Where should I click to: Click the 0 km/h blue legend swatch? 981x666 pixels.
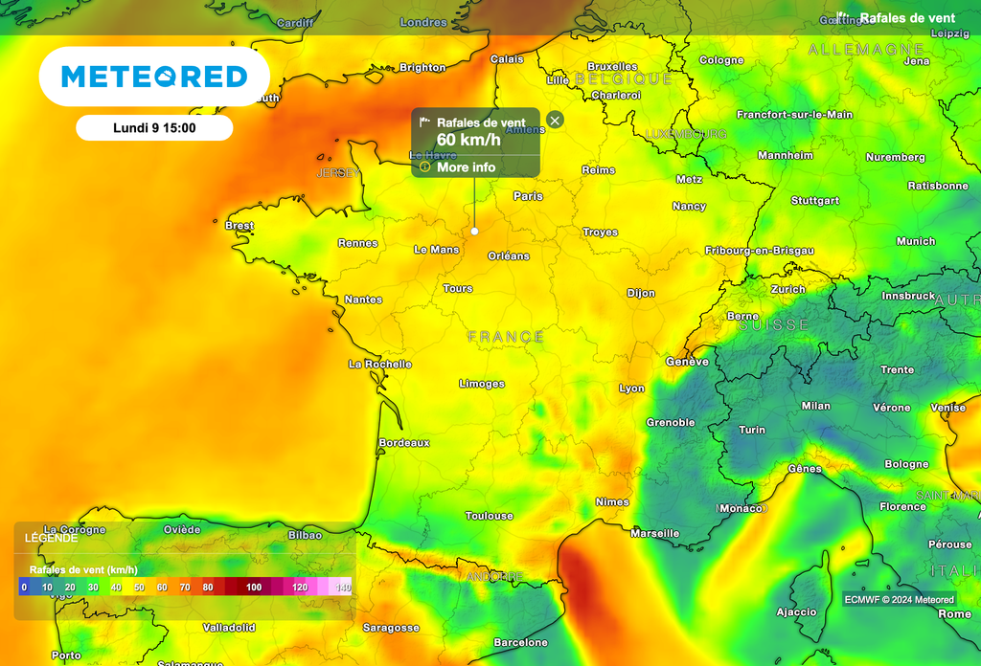point(24,587)
